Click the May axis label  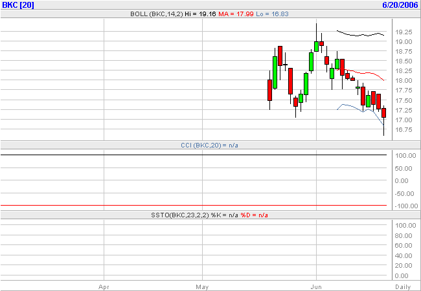click(202, 287)
